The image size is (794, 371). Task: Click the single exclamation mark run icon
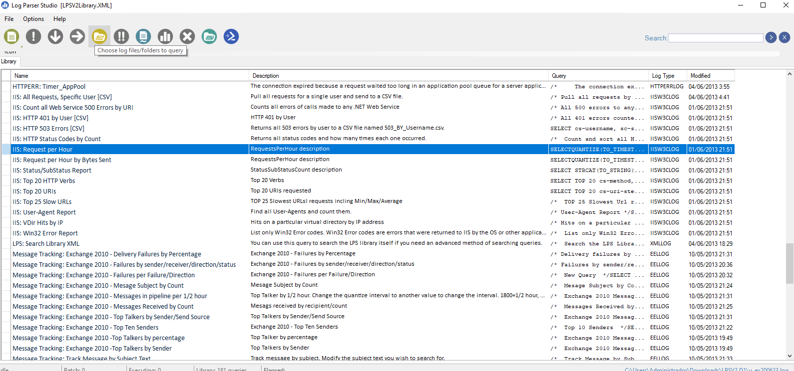coord(33,36)
